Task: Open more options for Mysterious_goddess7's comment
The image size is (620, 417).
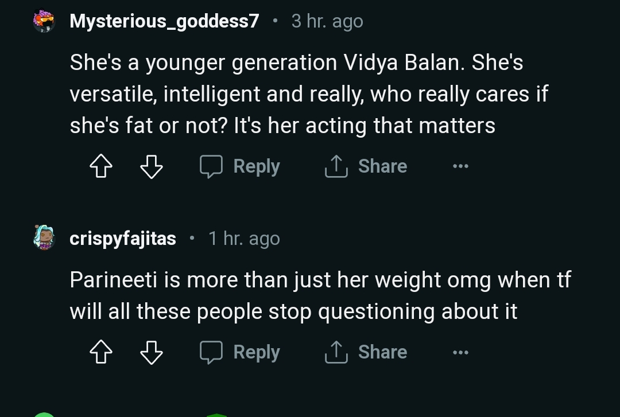Action: point(460,166)
